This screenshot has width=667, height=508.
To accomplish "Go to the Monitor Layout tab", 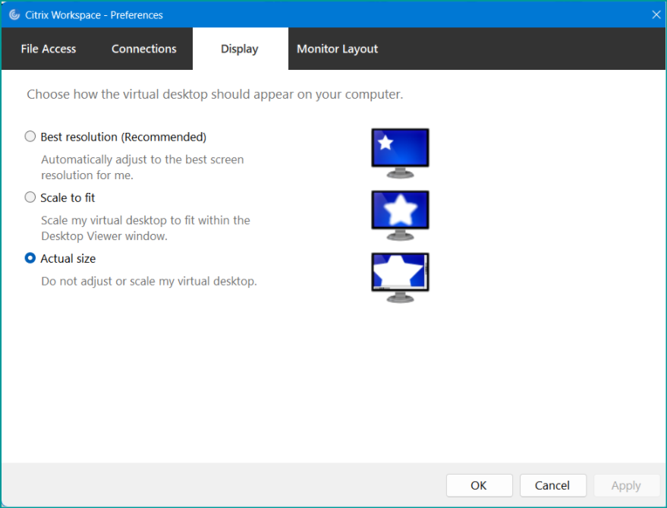I will point(337,49).
